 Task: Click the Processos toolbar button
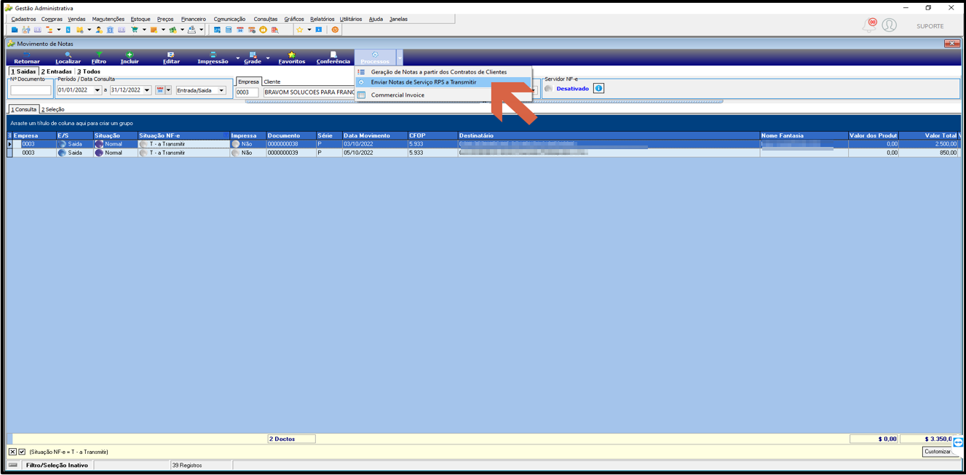point(375,57)
